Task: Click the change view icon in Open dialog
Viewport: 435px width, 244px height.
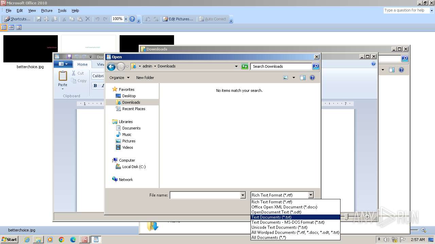Action: point(286,78)
